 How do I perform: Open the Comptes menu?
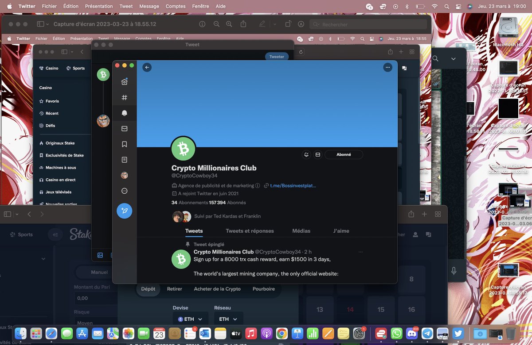point(176,6)
